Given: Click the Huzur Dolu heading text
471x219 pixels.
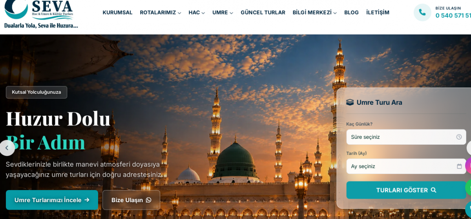Looking at the screenshot, I should coord(58,118).
